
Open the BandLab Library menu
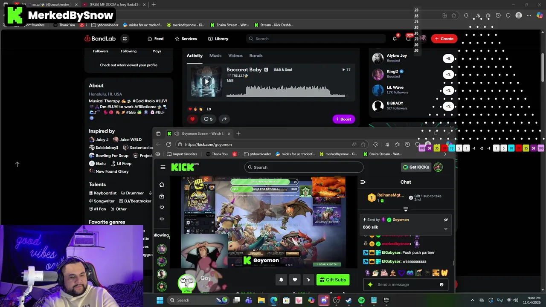coord(218,39)
